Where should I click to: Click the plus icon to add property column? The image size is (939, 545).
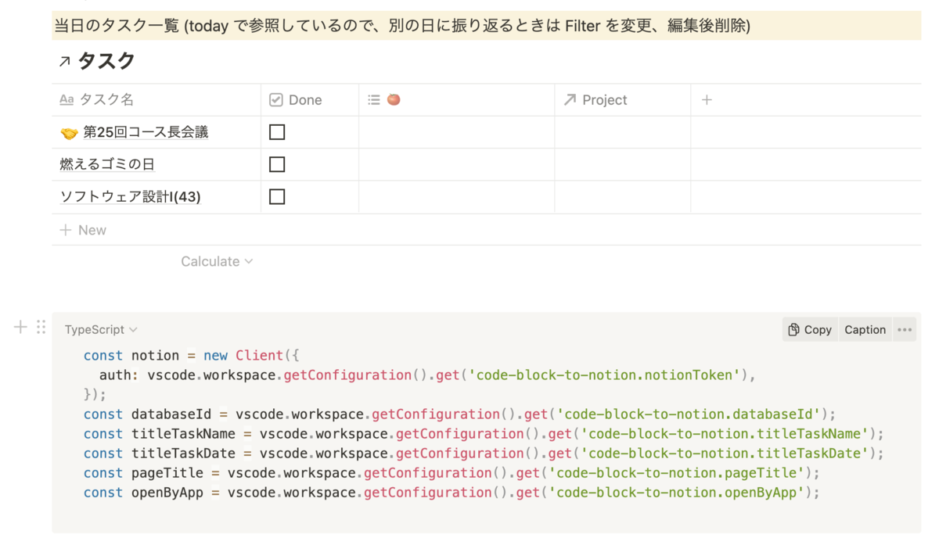707,100
